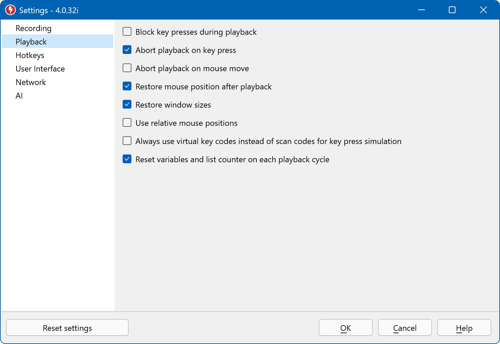Image resolution: width=500 pixels, height=344 pixels.
Task: Uncheck Reset variables and list counter
Action: 127,159
